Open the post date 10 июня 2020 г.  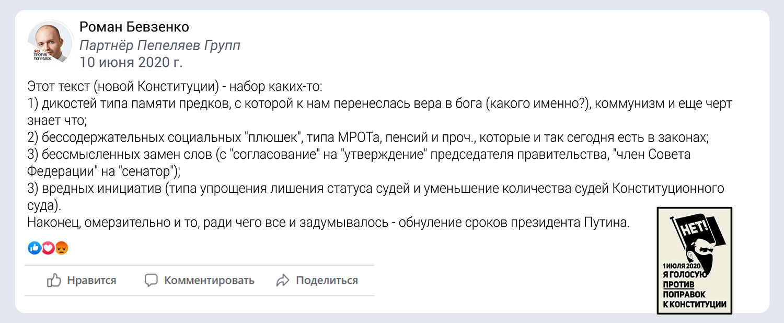(131, 63)
